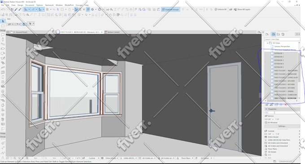Open the Publisher Sets in Navigator
The width and height of the screenshot is (305, 164).
283,34
